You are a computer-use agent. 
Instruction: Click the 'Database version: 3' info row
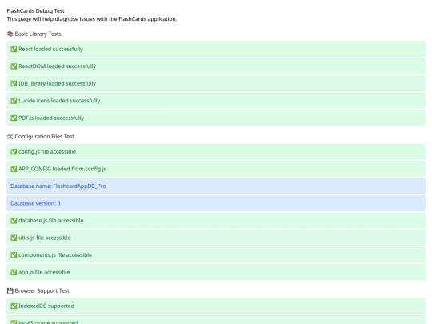coord(216,203)
